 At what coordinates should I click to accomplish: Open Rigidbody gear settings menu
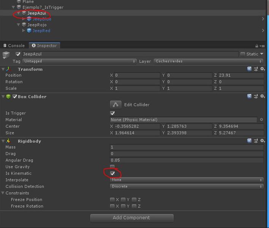pos(262,141)
